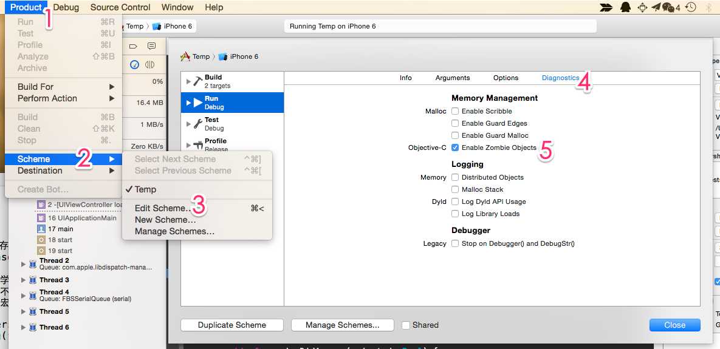
Task: Open the Window menu
Action: pyautogui.click(x=177, y=7)
